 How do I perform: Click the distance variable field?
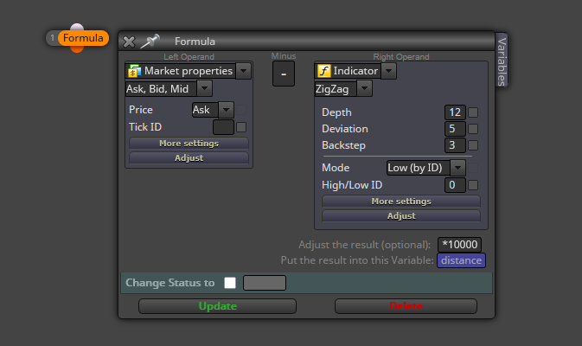pos(461,260)
